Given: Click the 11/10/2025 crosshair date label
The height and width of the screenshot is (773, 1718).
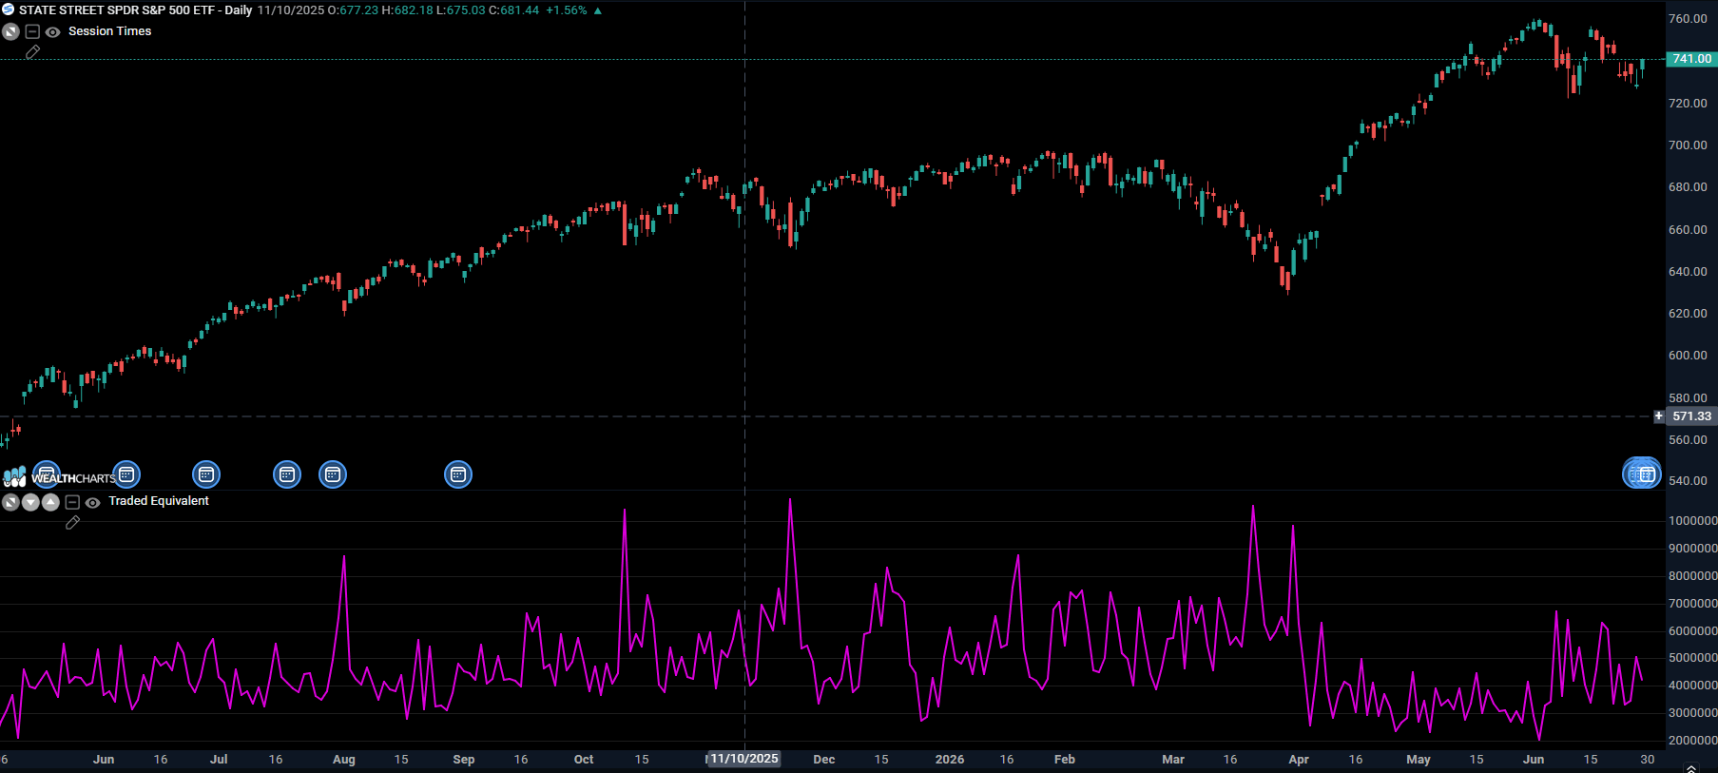Looking at the screenshot, I should (744, 759).
